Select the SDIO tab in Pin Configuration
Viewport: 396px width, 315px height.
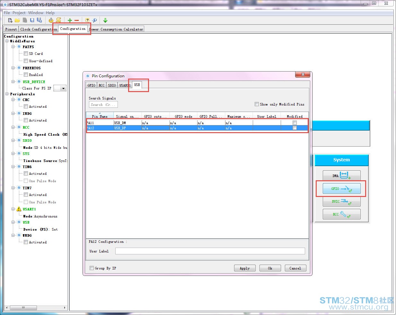[112, 85]
